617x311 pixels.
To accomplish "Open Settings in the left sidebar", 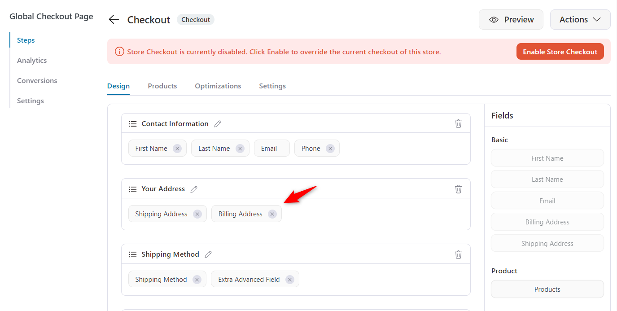I will coord(31,101).
